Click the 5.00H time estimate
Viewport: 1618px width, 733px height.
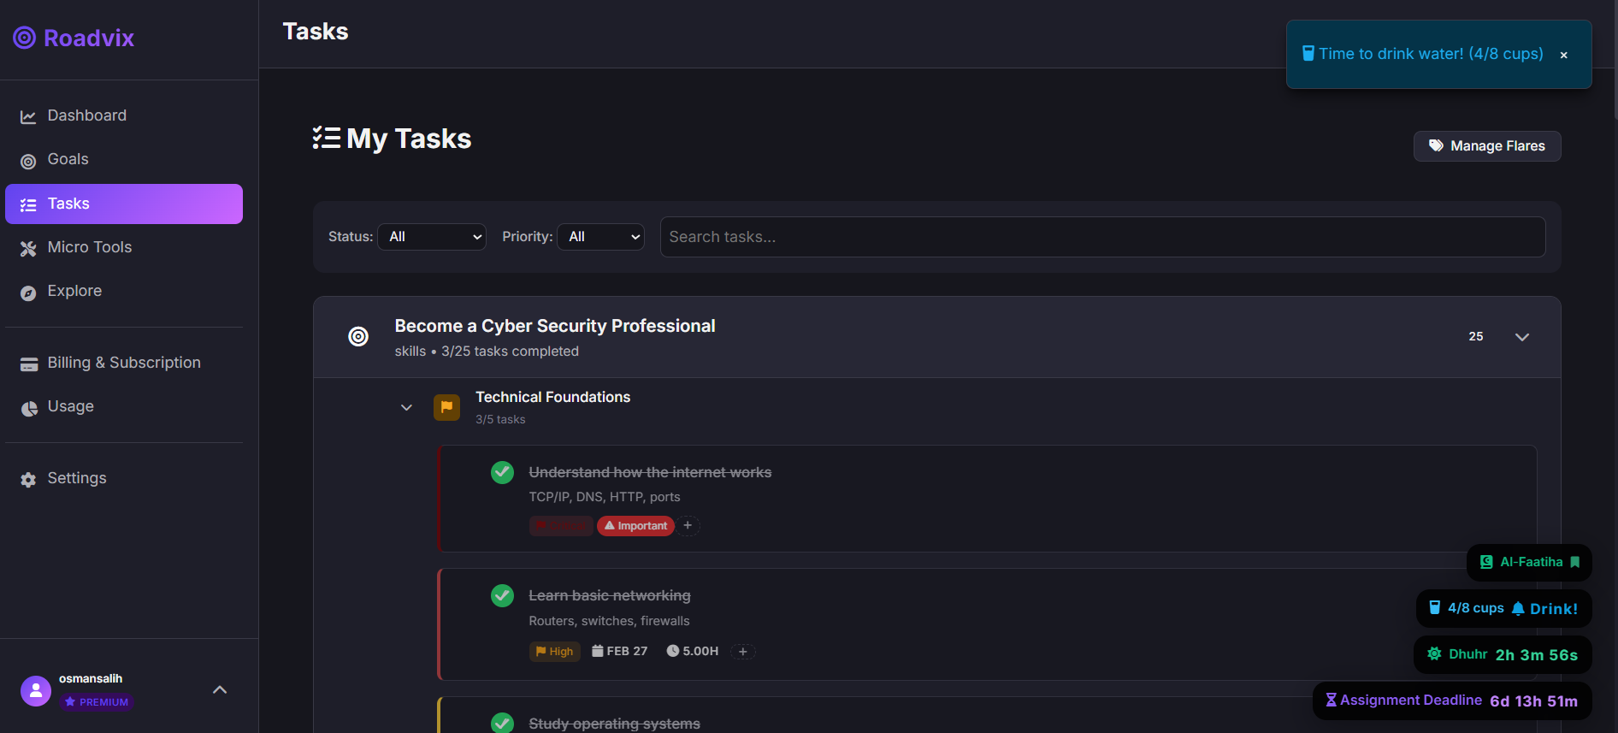[x=693, y=652]
